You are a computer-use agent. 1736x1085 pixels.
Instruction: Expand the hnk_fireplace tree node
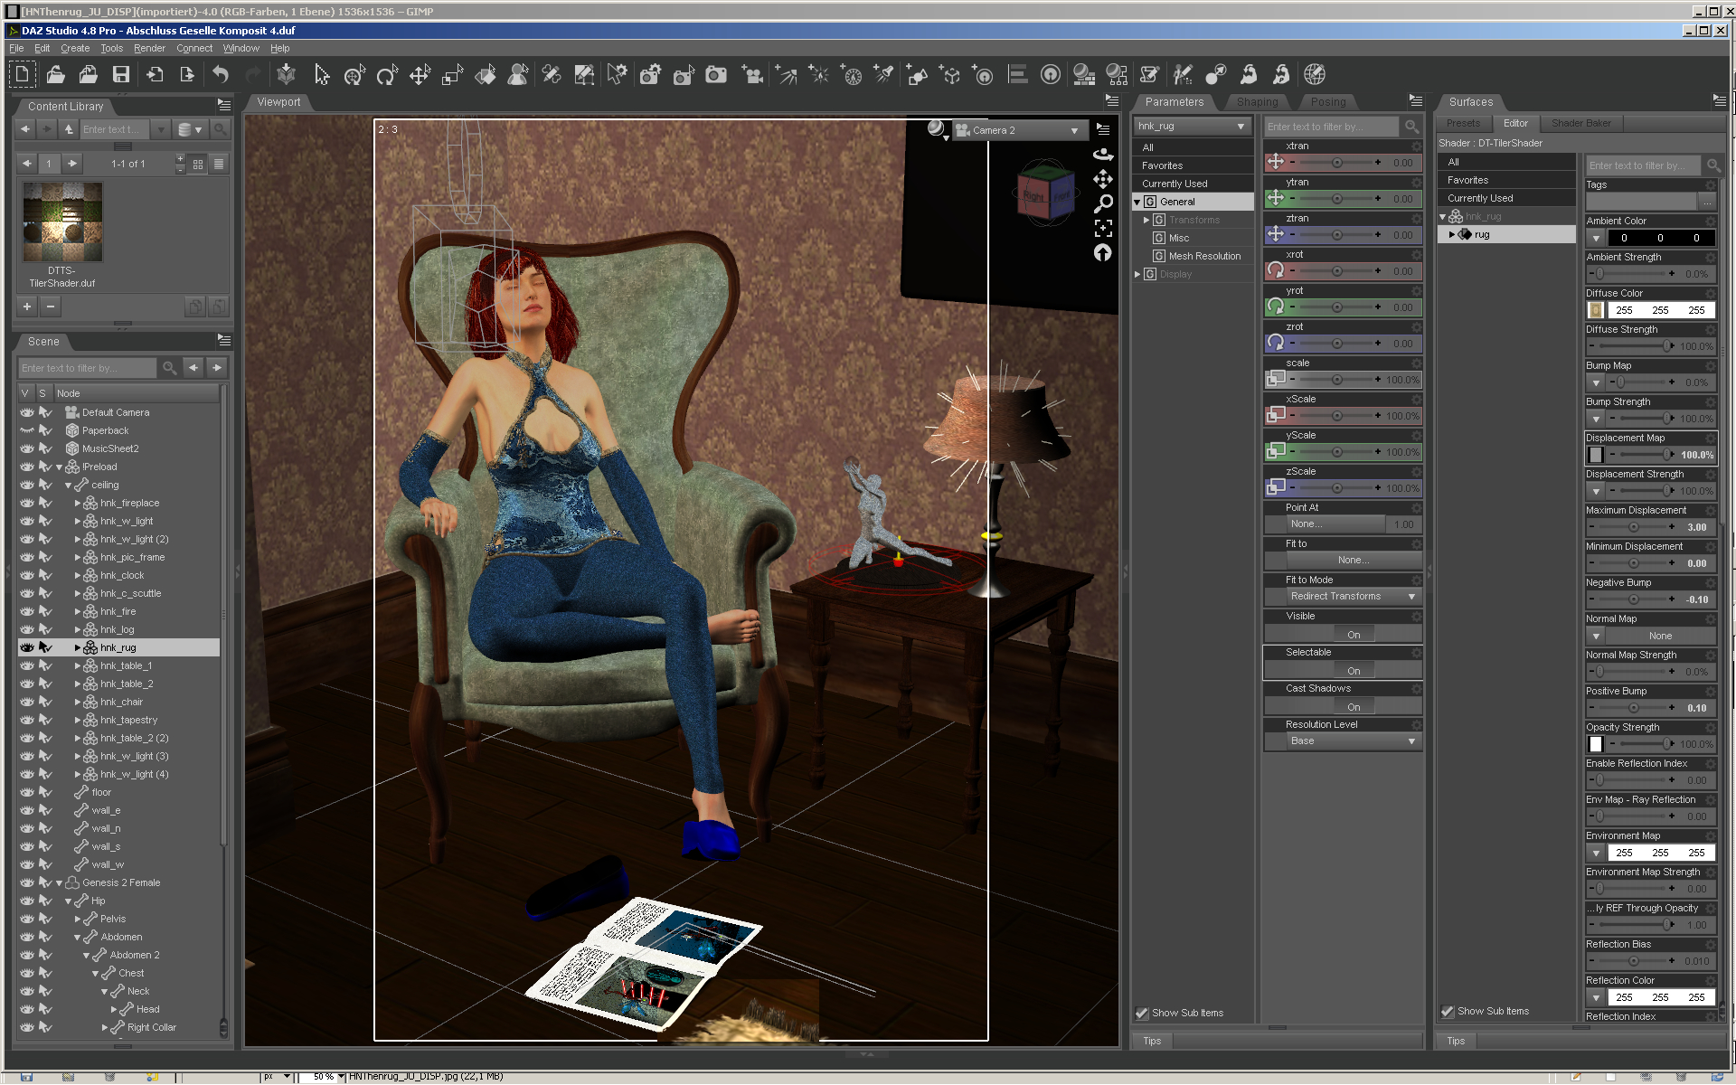78,503
